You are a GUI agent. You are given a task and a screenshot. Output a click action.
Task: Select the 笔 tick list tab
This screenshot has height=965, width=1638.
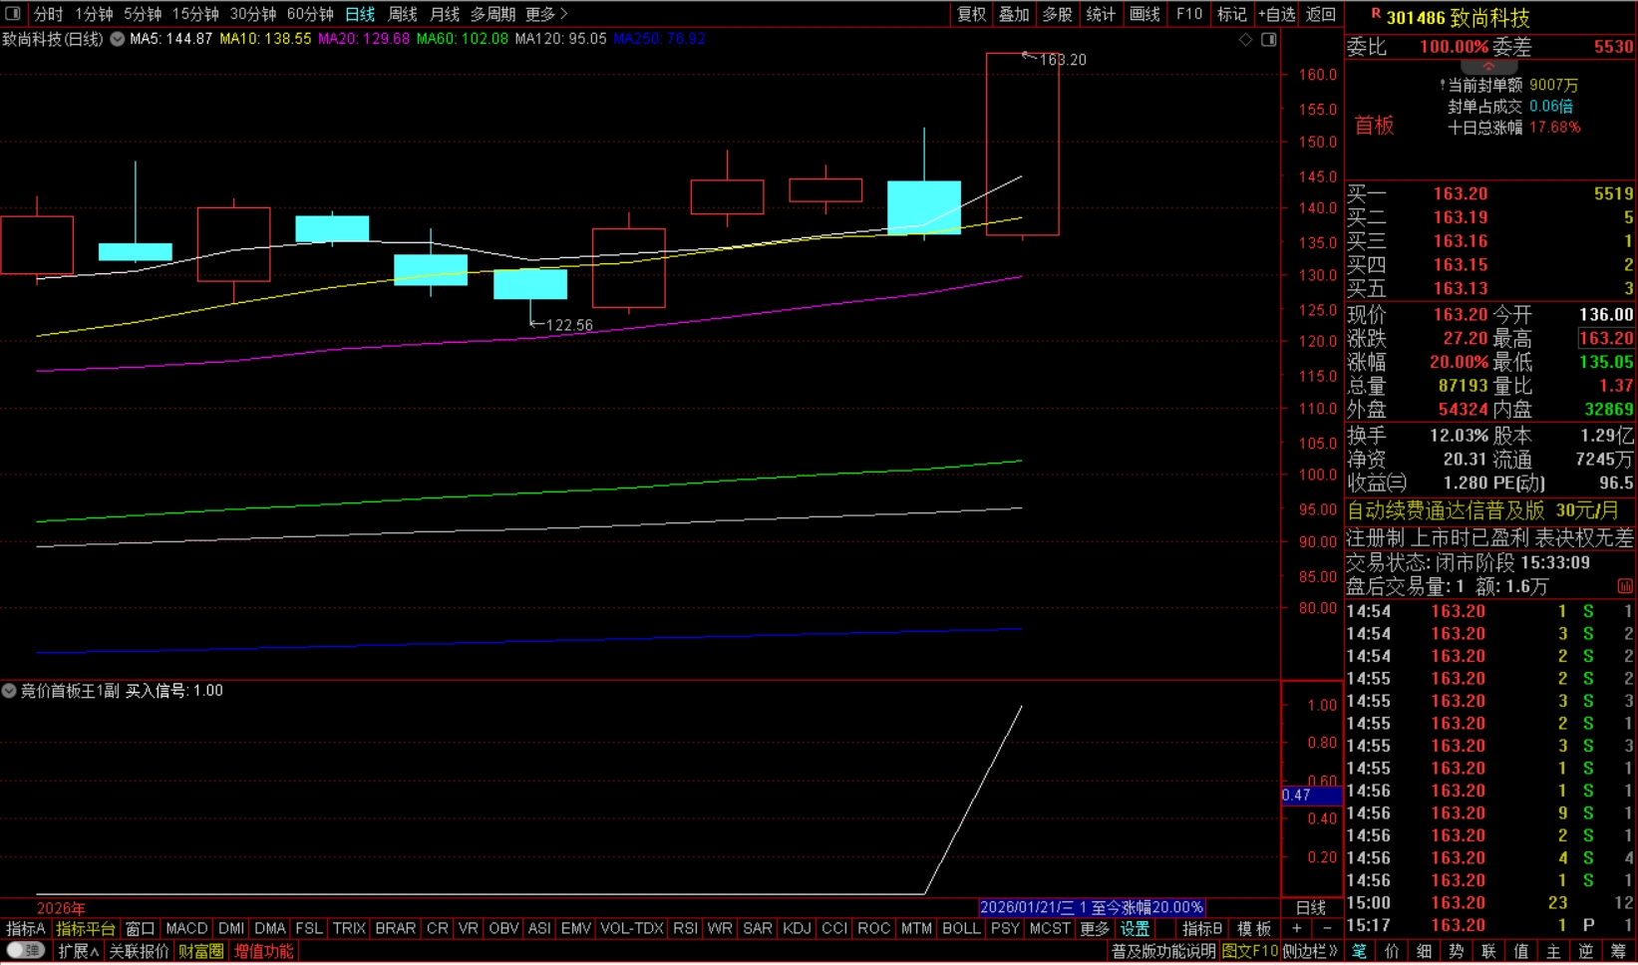(1359, 951)
